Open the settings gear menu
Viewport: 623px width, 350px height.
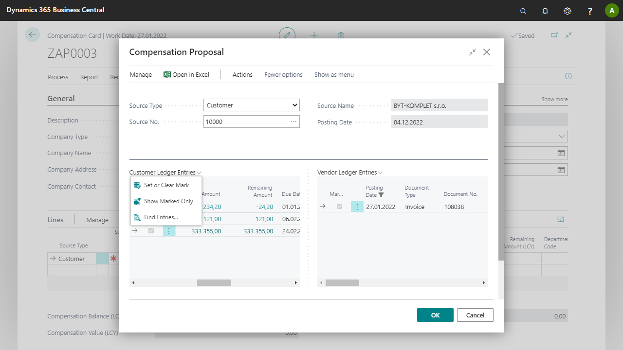568,11
